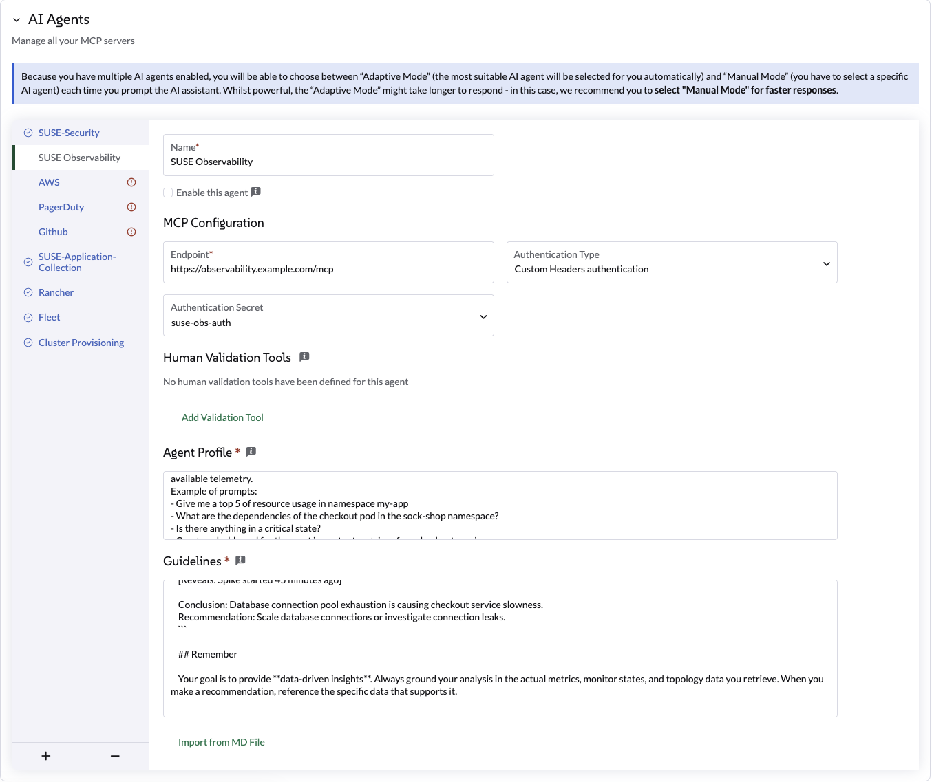Viewport: 932px width, 782px height.
Task: Click the '## Remember' line in Guidelines
Action: coord(208,654)
